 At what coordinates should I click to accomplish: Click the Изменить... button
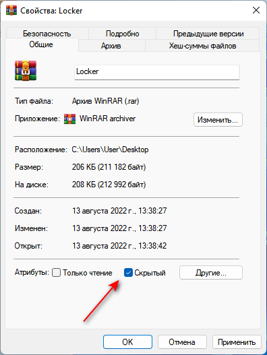tap(218, 119)
